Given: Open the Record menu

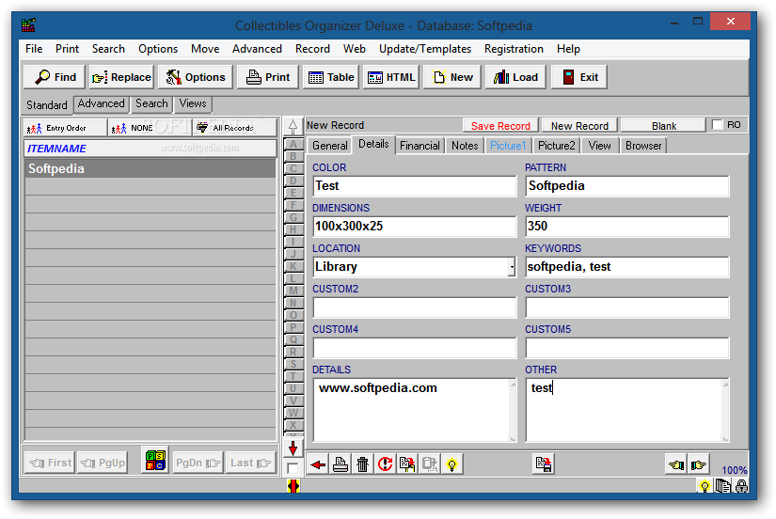Looking at the screenshot, I should pyautogui.click(x=312, y=49).
